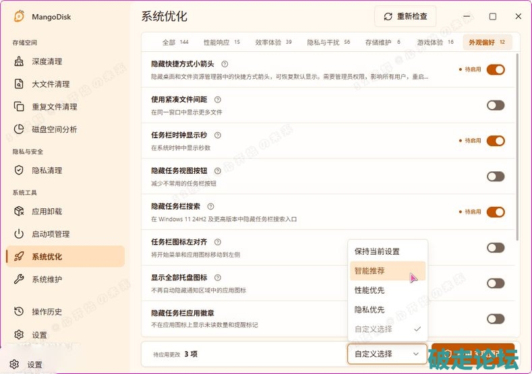Image resolution: width=532 pixels, height=374 pixels.
Task: Switch to the 效率体验 tab
Action: click(x=273, y=42)
